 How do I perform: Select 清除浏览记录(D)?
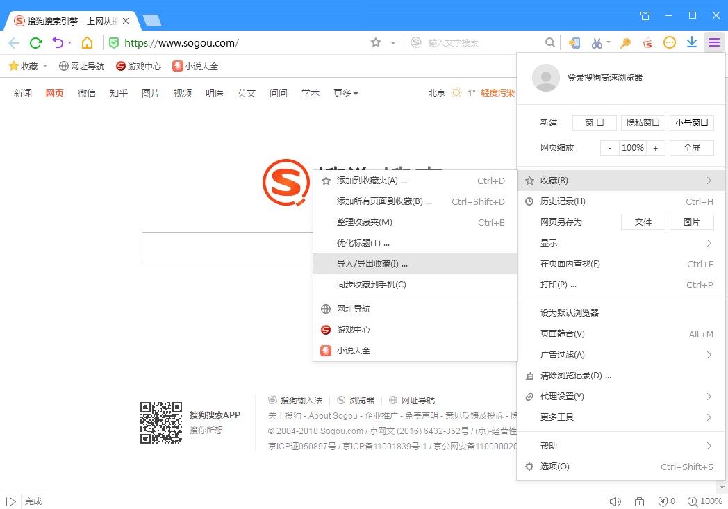pyautogui.click(x=621, y=376)
